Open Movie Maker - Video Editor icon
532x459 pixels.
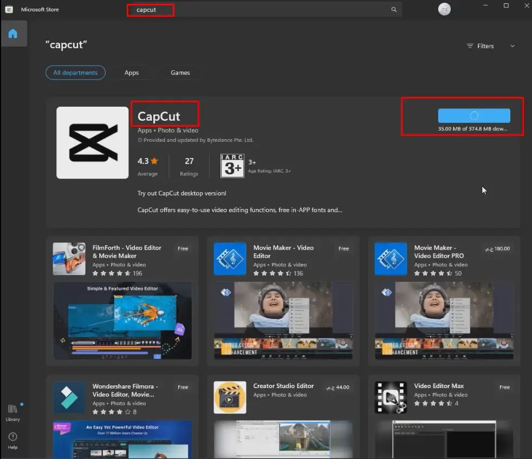pos(230,259)
